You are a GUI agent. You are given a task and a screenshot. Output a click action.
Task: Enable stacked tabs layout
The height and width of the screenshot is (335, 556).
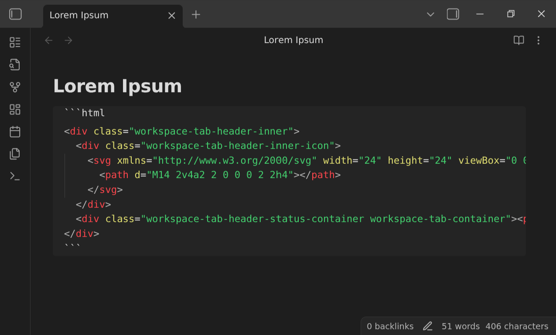(x=453, y=14)
